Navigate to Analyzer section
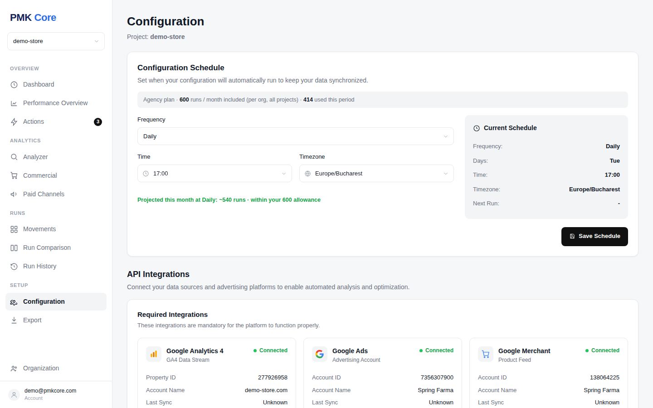Screen dimensions: 653x408 tap(56, 157)
